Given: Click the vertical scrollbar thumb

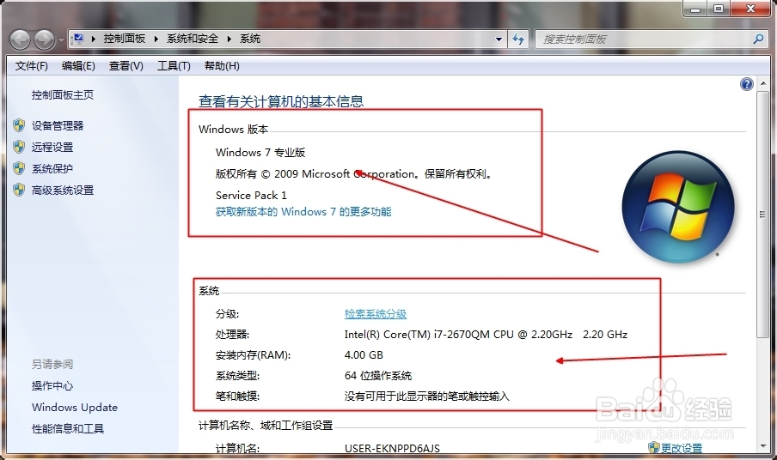Looking at the screenshot, I should (x=763, y=215).
